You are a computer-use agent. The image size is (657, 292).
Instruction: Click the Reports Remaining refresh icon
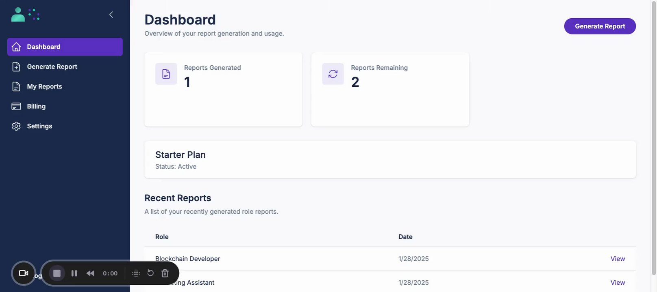333,74
